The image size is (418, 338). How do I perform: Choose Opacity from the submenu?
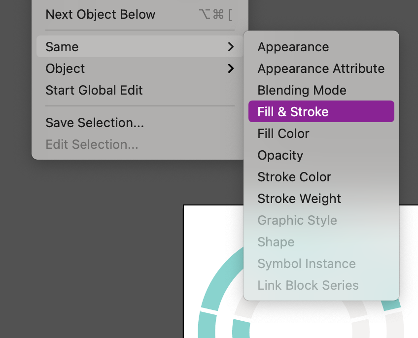click(280, 155)
